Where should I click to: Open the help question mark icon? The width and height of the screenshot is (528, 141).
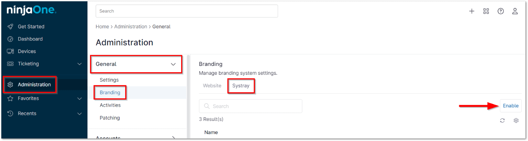501,11
